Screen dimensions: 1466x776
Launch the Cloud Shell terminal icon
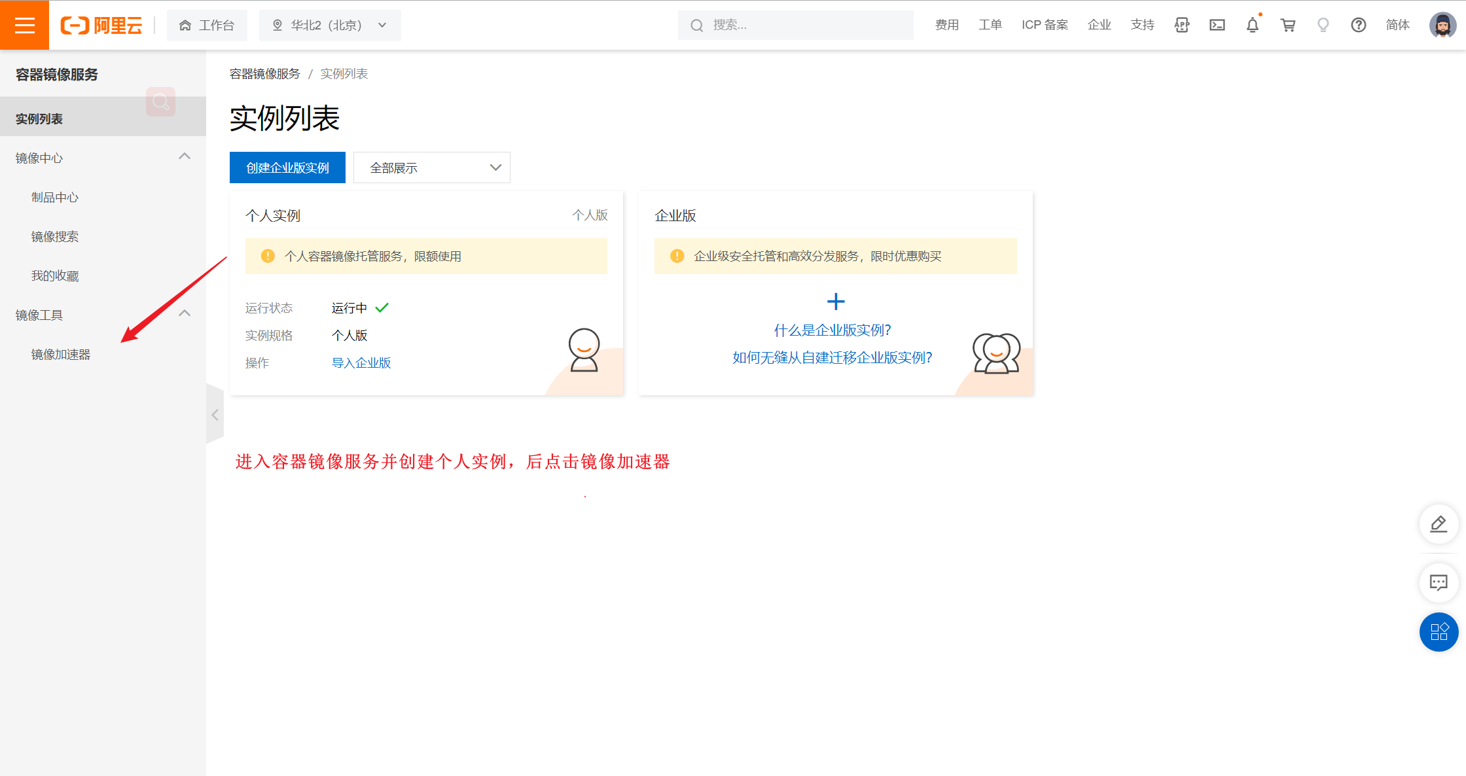(x=1217, y=25)
